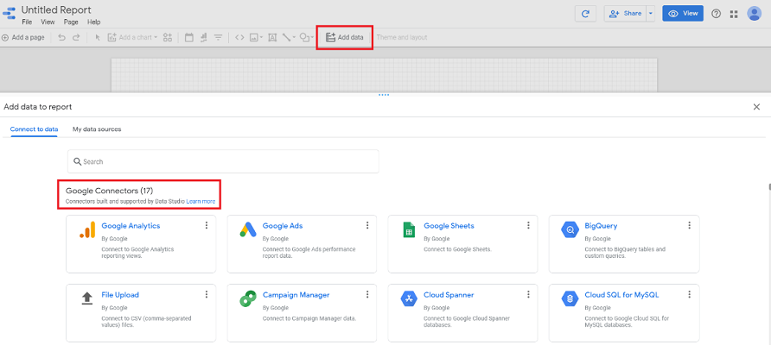Open more options for Google Ads card

click(367, 225)
